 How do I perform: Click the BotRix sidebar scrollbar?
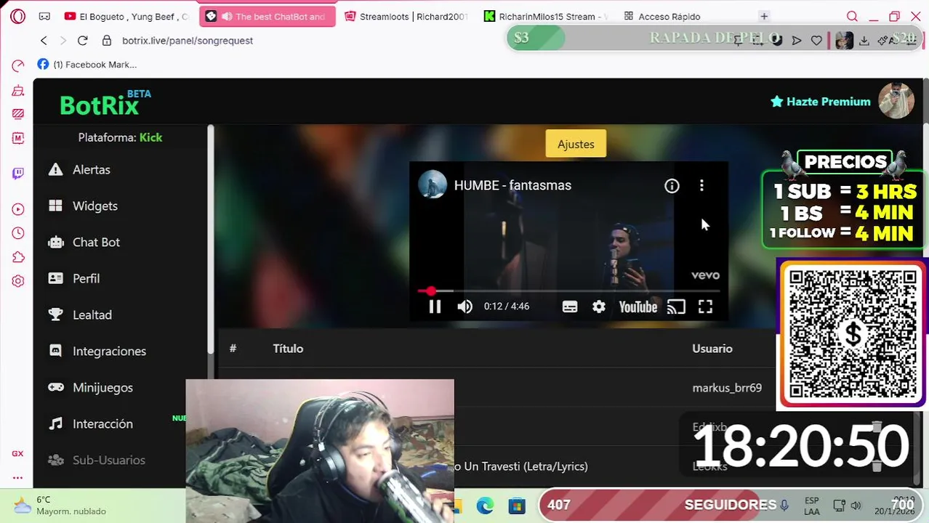pyautogui.click(x=211, y=240)
